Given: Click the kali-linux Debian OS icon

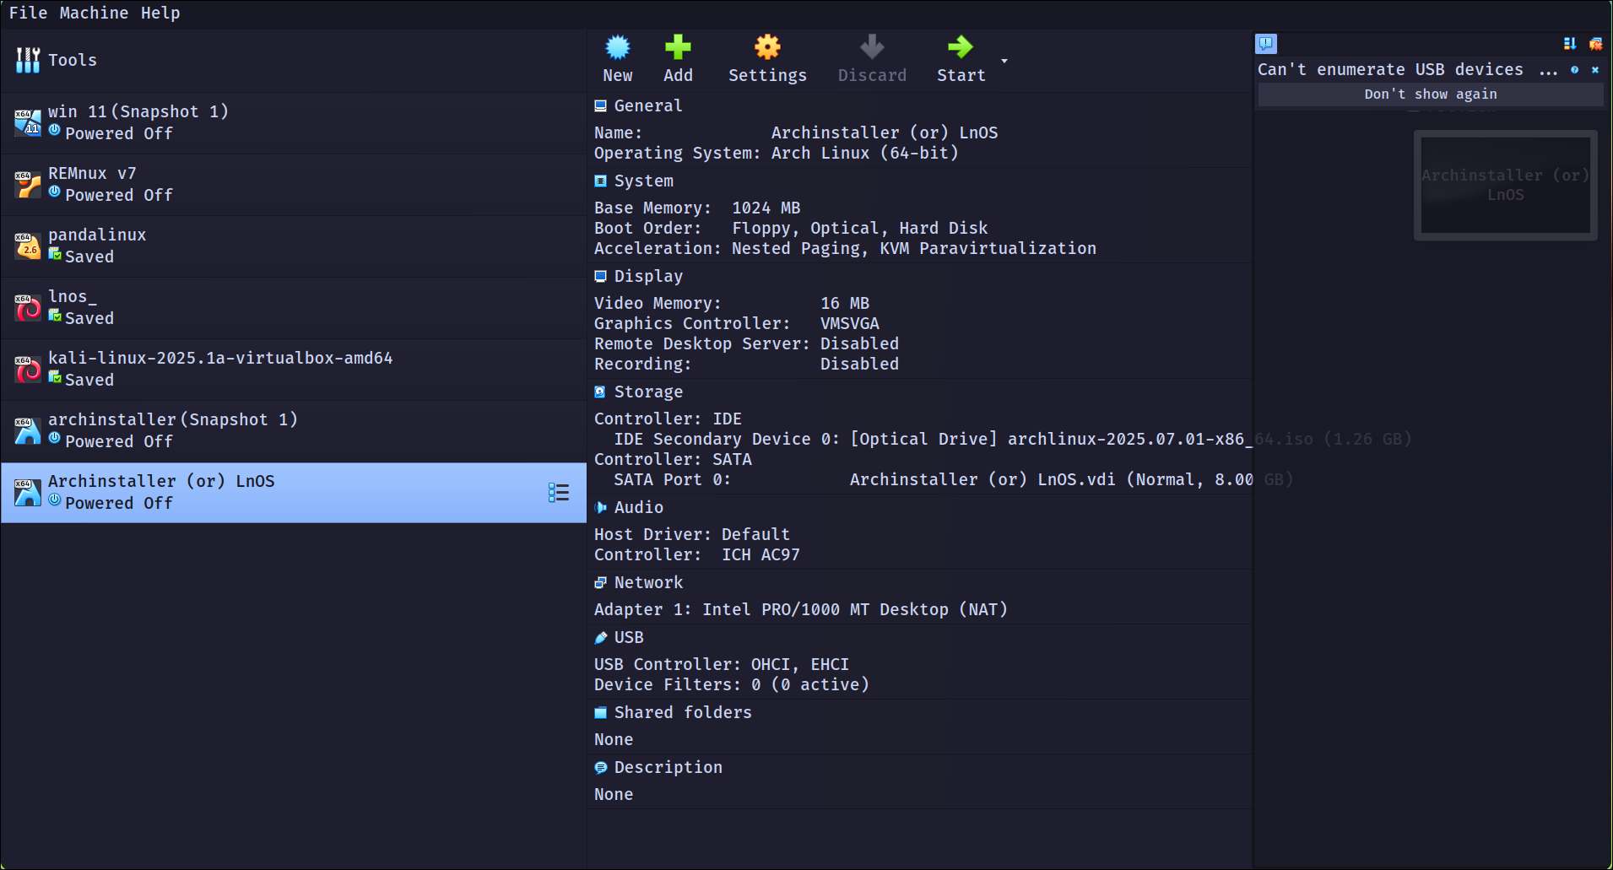Looking at the screenshot, I should pos(28,370).
